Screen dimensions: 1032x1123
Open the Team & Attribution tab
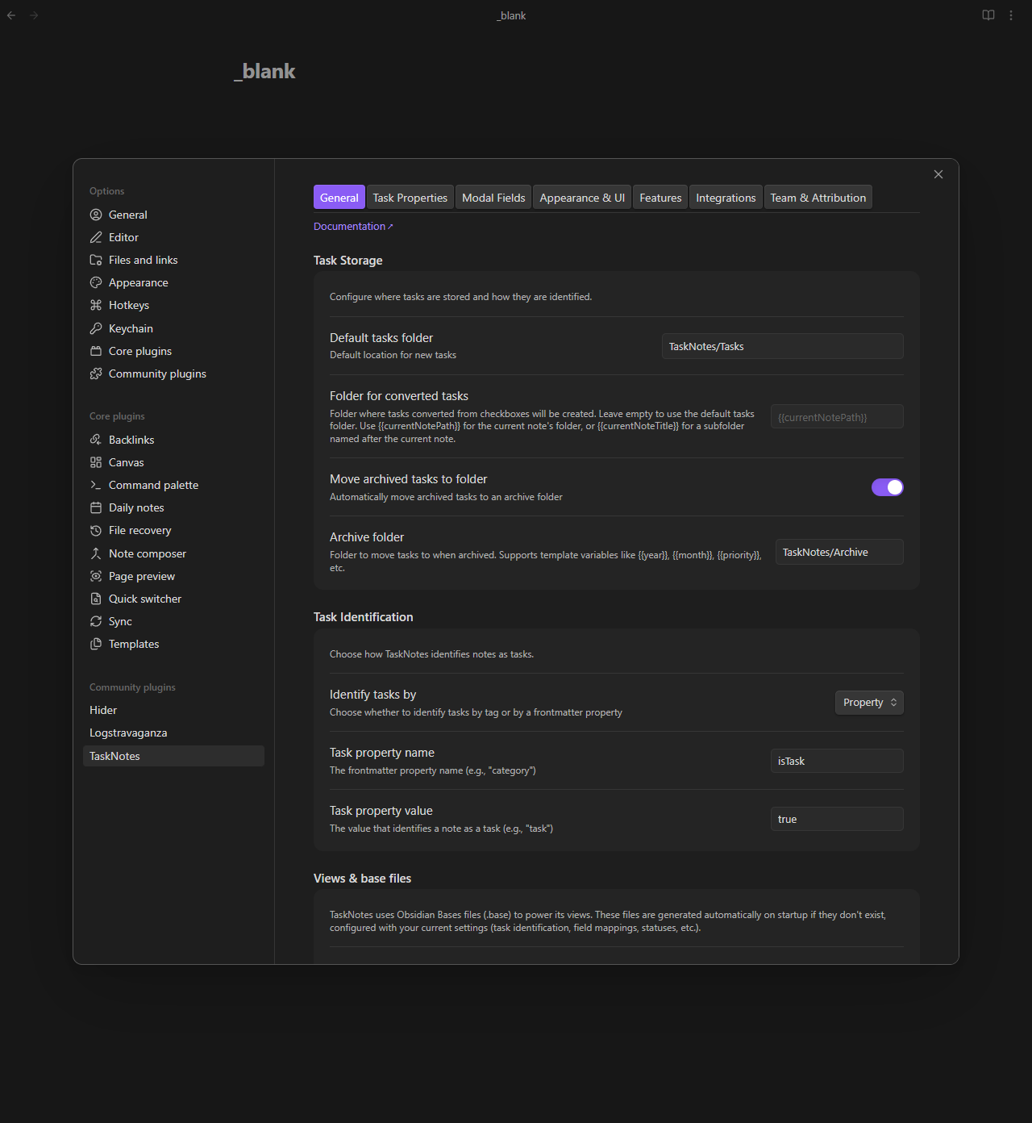(x=818, y=197)
